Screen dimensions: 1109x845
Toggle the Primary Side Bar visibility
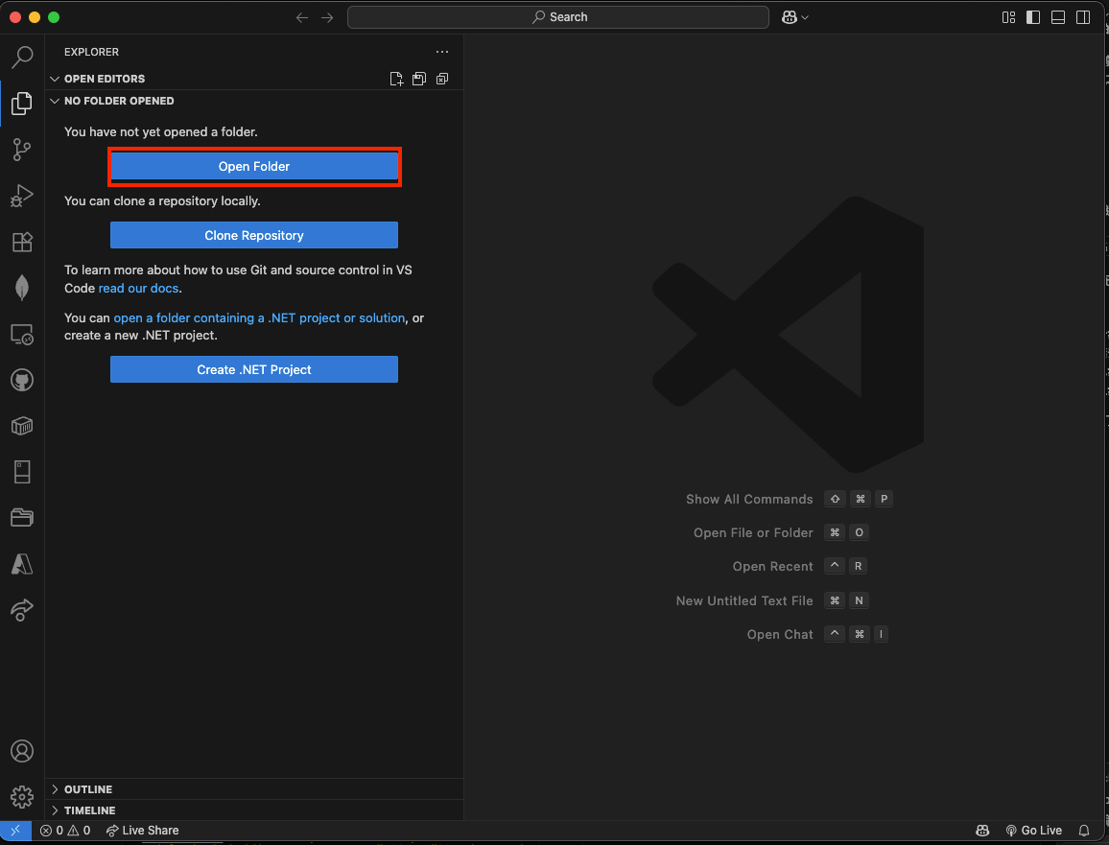click(1033, 17)
